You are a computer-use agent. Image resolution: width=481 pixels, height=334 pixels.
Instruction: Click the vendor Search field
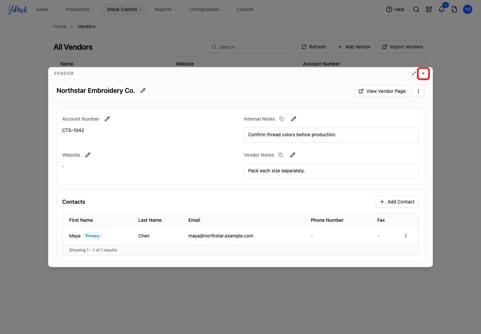[x=251, y=47]
